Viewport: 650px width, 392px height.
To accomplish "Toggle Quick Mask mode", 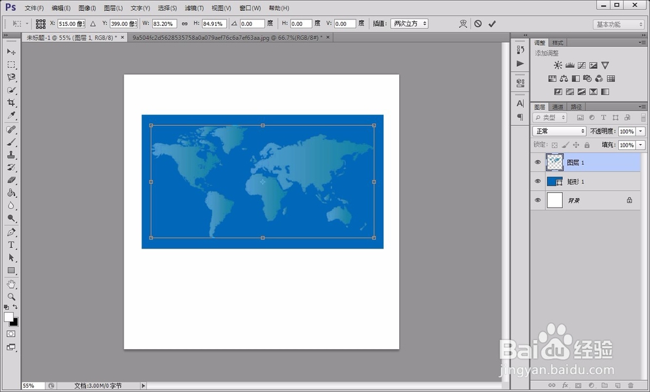I will (x=11, y=334).
